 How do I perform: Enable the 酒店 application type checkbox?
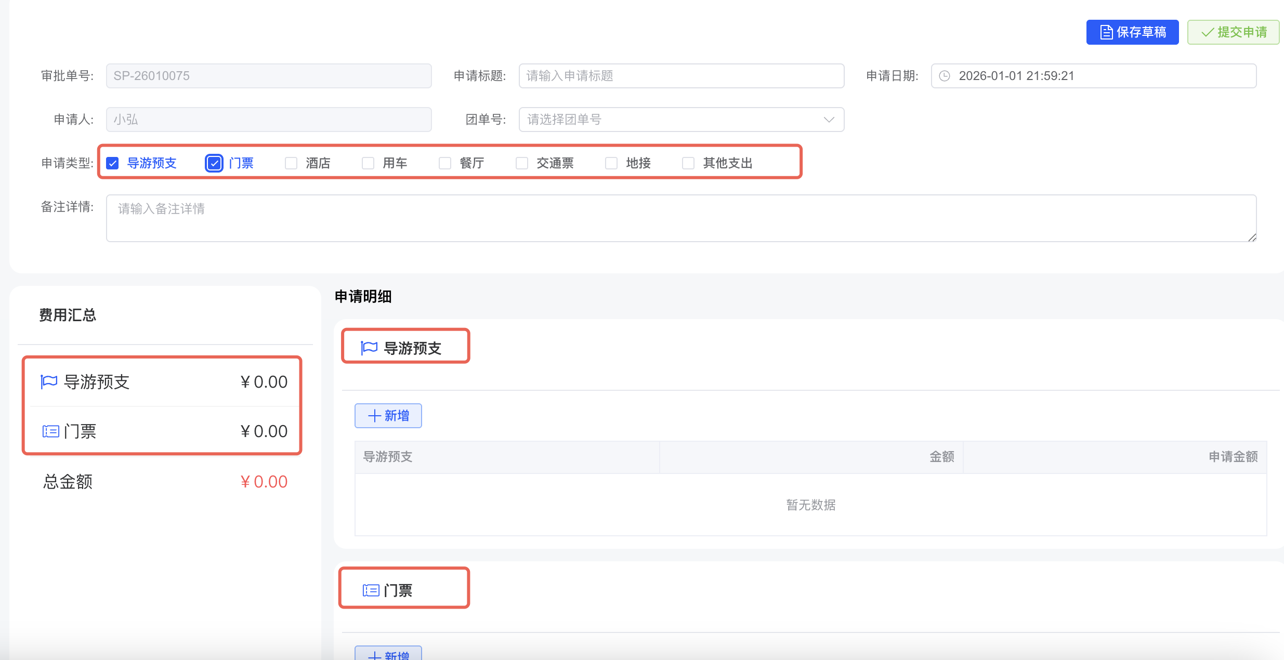coord(291,163)
